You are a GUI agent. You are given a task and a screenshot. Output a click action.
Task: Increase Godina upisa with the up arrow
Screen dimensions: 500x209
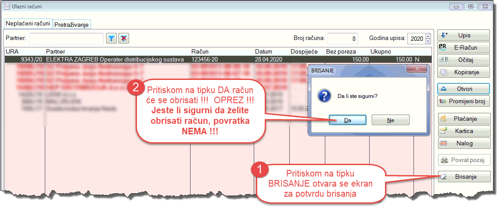[428, 36]
